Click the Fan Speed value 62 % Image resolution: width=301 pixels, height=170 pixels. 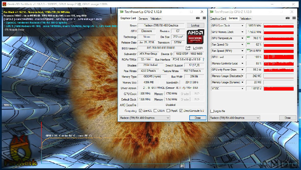[254, 45]
